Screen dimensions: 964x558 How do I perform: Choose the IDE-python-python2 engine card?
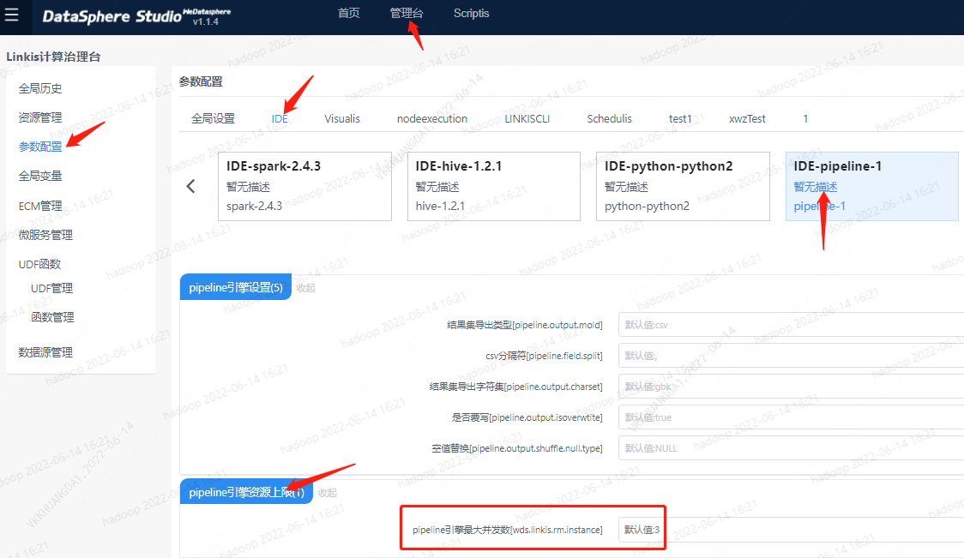[x=683, y=186]
